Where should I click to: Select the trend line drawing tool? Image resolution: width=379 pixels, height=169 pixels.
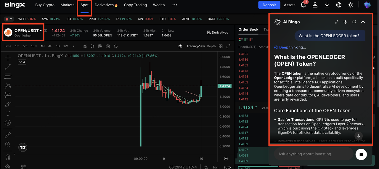8,67
